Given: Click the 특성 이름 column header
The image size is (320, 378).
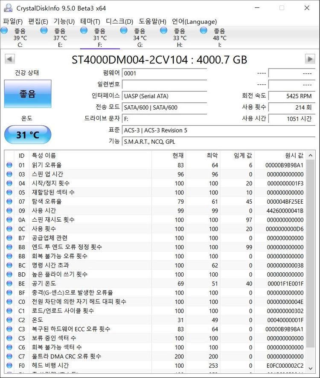Looking at the screenshot, I should point(90,155).
